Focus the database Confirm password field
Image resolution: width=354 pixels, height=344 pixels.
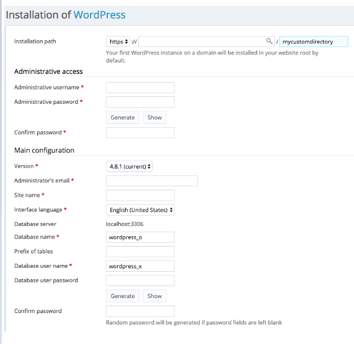[x=140, y=311]
